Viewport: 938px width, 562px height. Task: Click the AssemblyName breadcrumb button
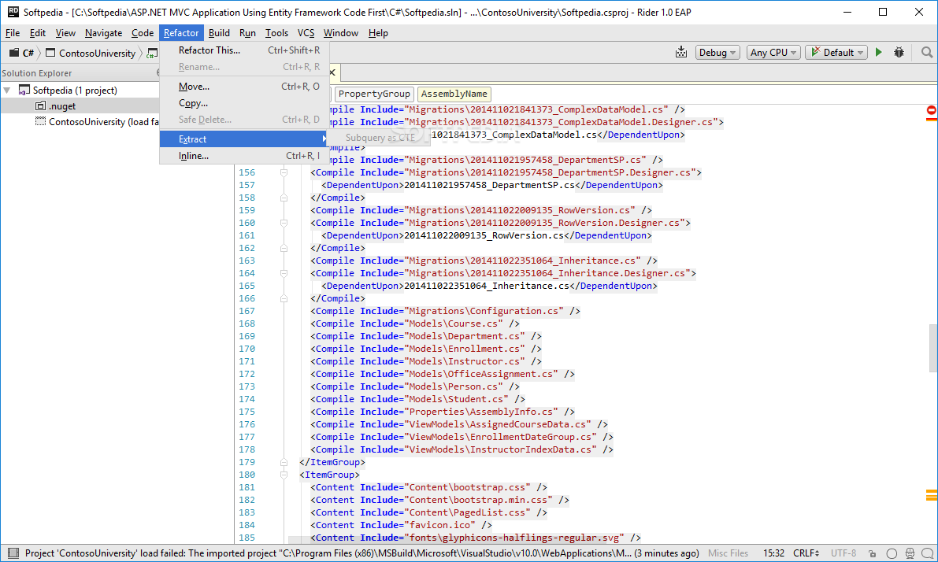[454, 94]
